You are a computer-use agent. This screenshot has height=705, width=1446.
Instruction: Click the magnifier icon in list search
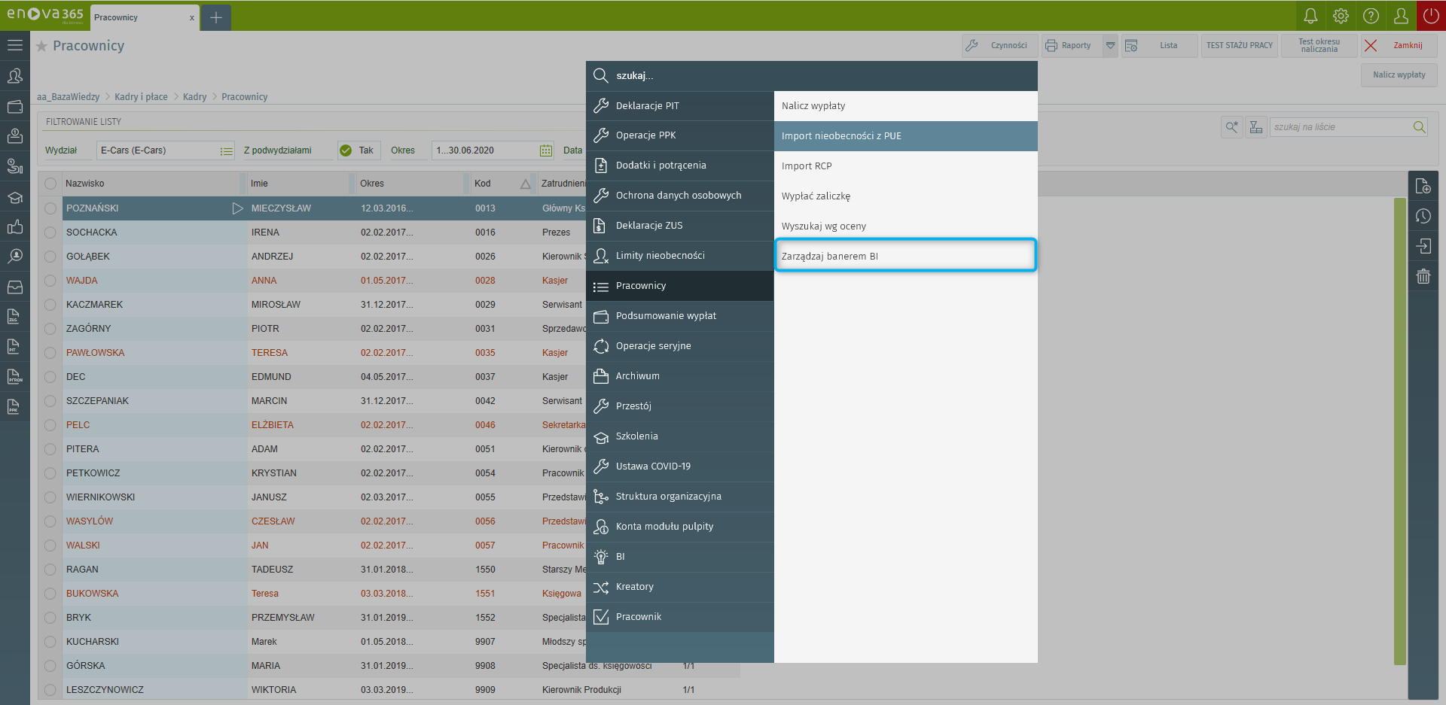[1419, 127]
